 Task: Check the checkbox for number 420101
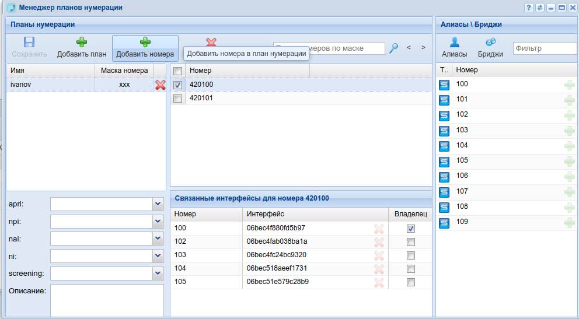click(178, 99)
